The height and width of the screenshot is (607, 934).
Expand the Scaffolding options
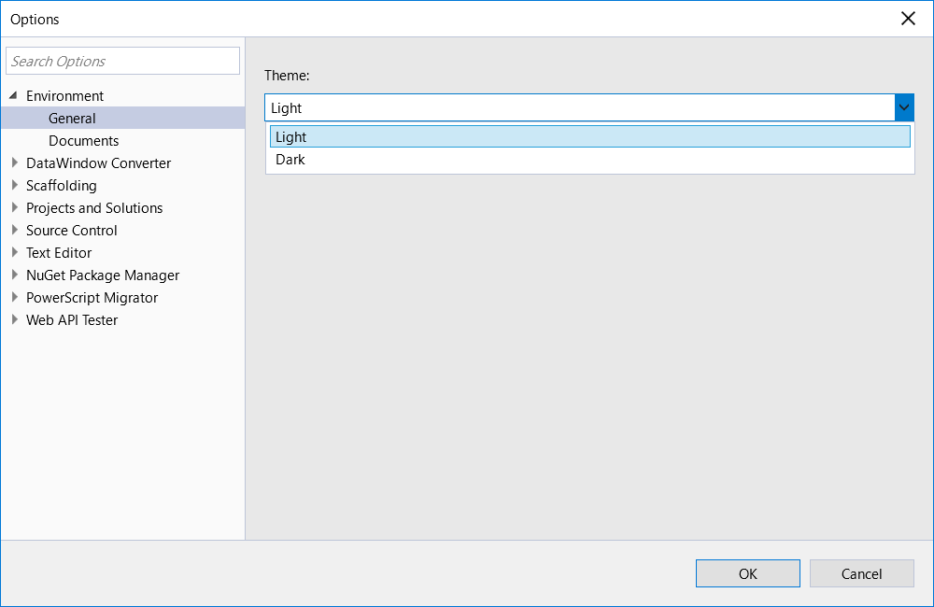(x=14, y=185)
